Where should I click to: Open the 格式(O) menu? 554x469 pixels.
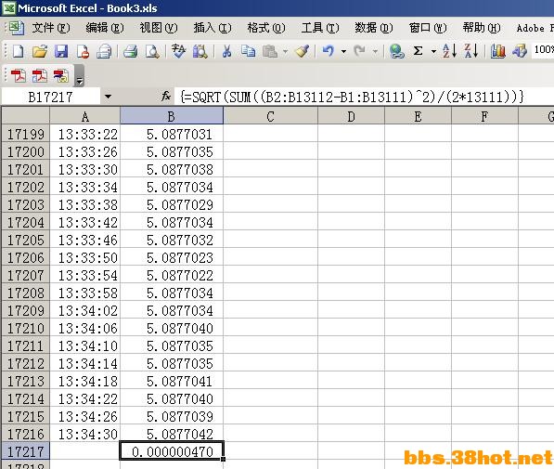[x=266, y=28]
